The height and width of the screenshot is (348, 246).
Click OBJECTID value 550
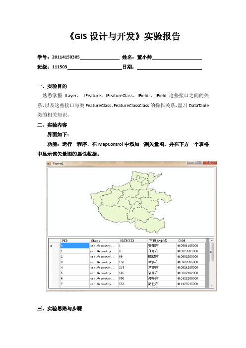[x=133, y=278]
